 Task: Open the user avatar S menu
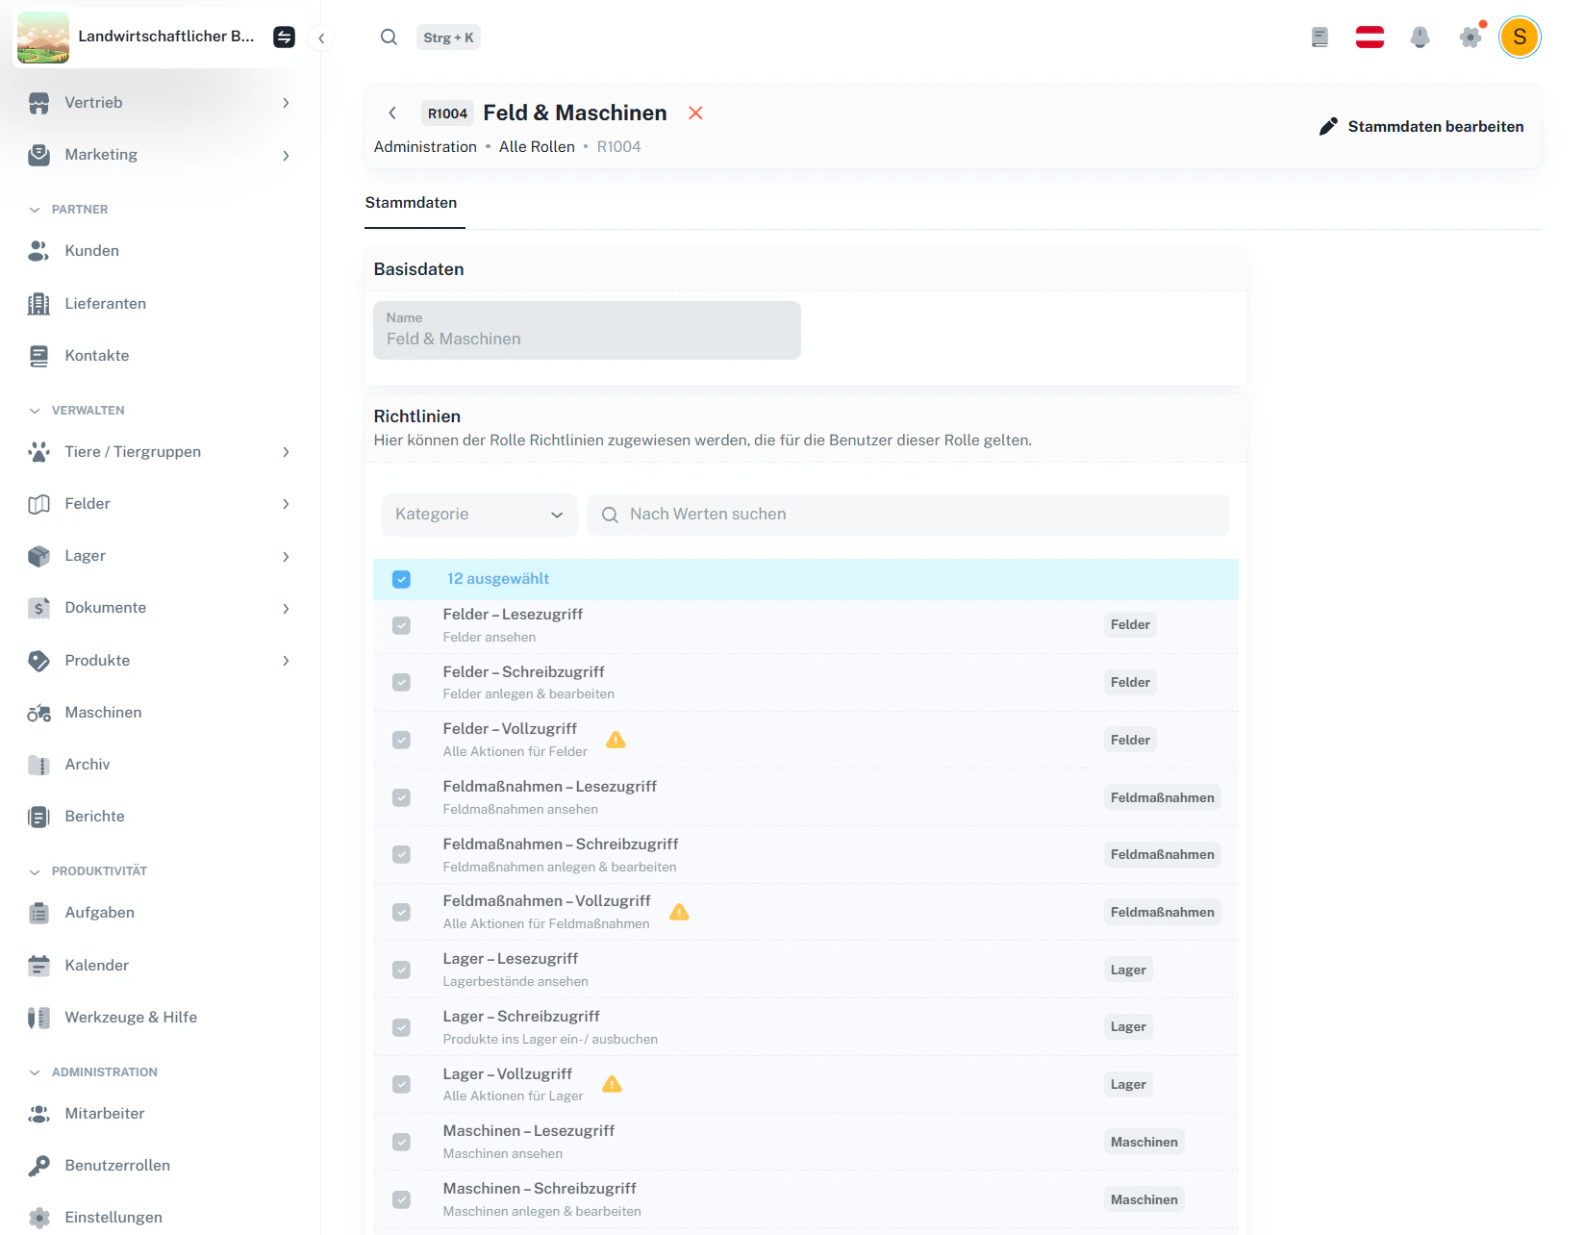tap(1520, 38)
